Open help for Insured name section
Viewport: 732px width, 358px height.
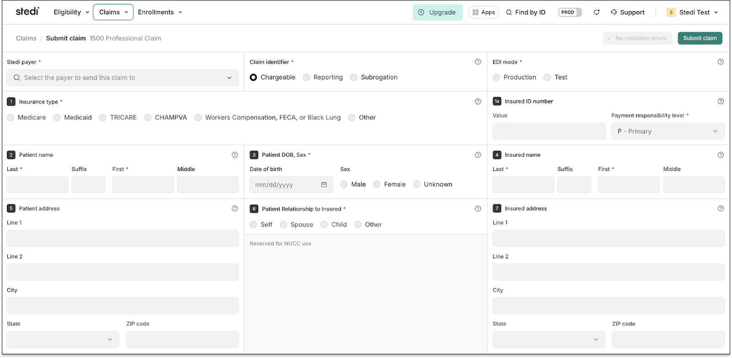(x=721, y=155)
